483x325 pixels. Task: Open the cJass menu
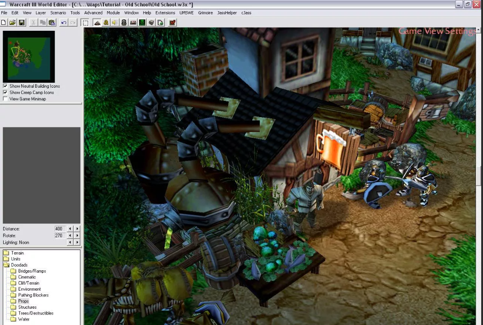(x=246, y=13)
